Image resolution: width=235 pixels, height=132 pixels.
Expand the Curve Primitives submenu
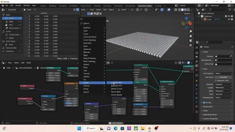92,37
